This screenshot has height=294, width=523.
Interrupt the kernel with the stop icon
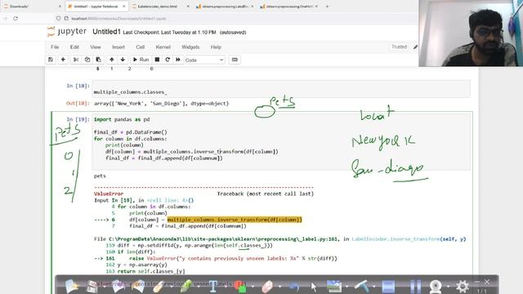click(157, 60)
